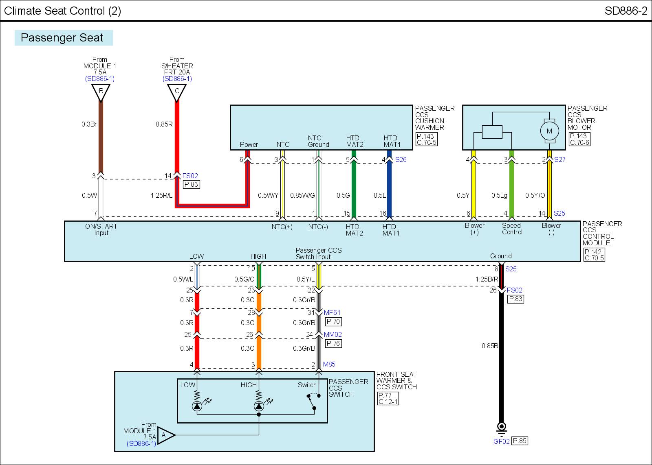Click the HIGH indicator LED symbol

(259, 406)
